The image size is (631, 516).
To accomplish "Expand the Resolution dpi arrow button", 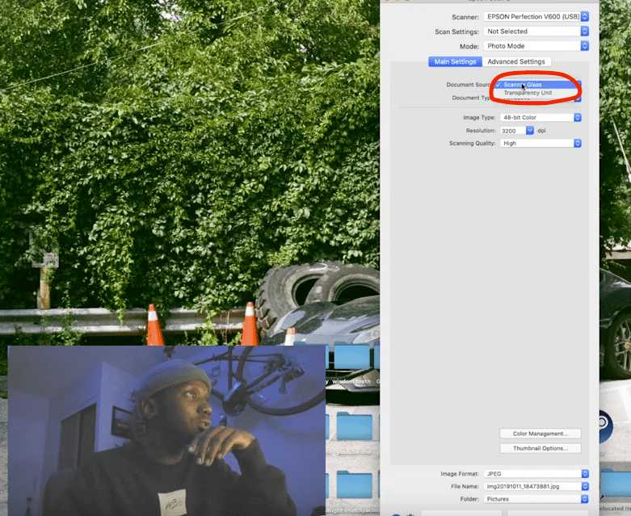I will point(529,131).
